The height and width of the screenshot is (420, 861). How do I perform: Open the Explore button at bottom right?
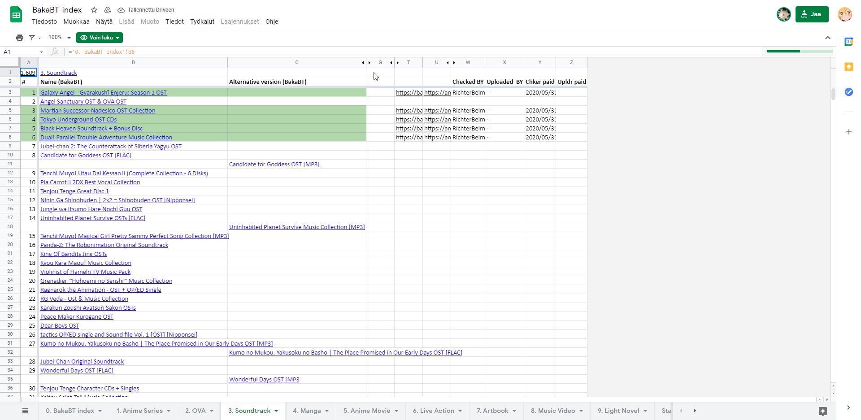[x=823, y=411]
